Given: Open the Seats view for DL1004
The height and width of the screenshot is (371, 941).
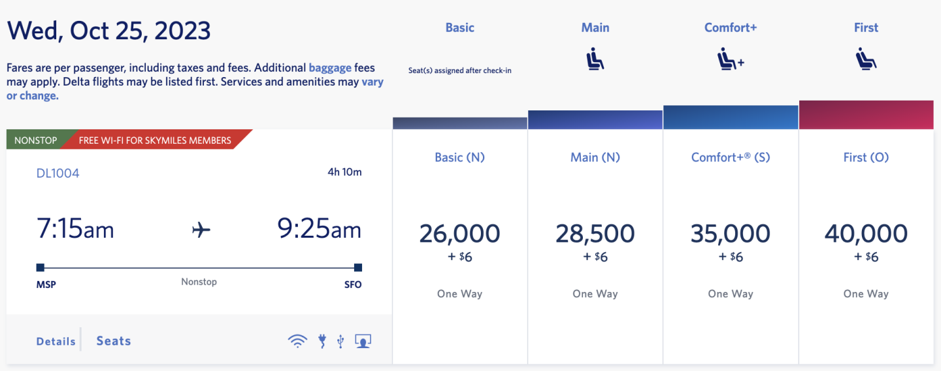Looking at the screenshot, I should [114, 341].
